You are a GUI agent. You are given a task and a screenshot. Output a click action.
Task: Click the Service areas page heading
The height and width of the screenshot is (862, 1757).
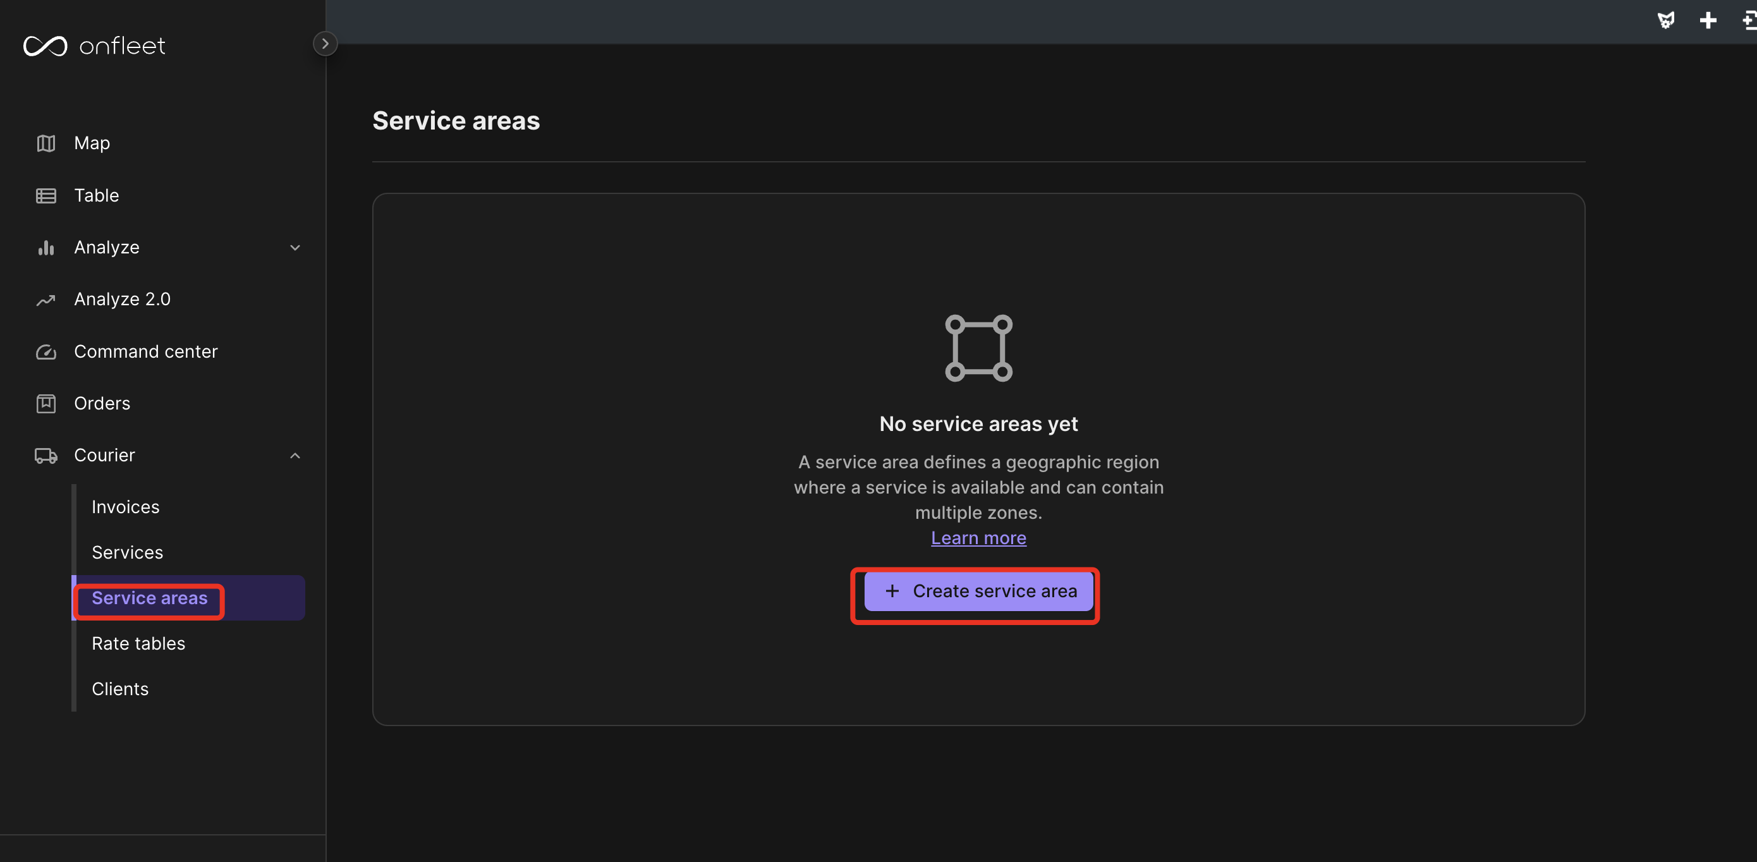pyautogui.click(x=456, y=121)
